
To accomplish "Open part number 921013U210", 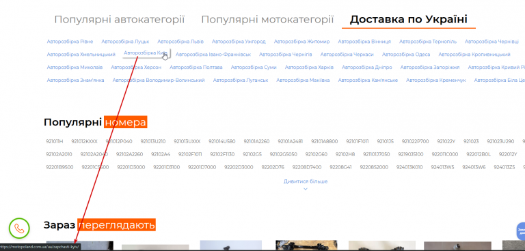I will click(x=153, y=141).
